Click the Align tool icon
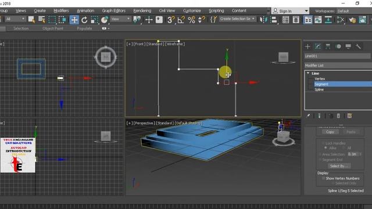 (x=274, y=20)
